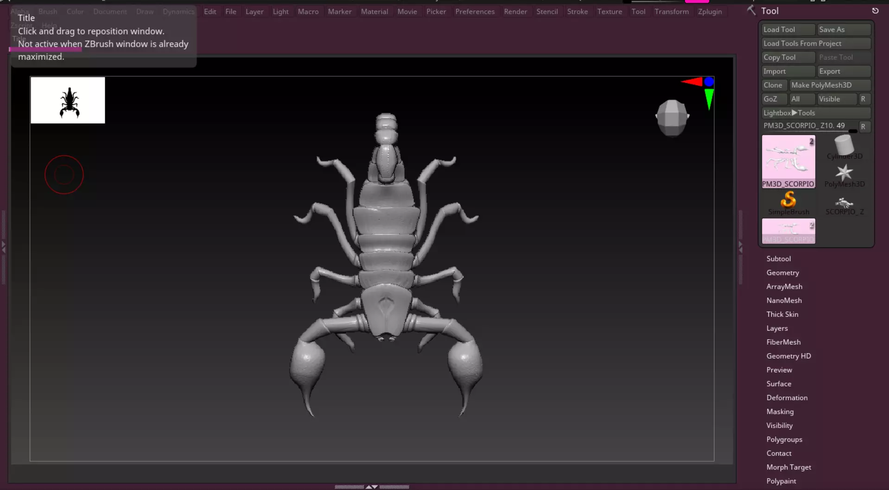Screen dimensions: 889x490
Task: Expand the Morph Target subpalette
Action: (788, 467)
